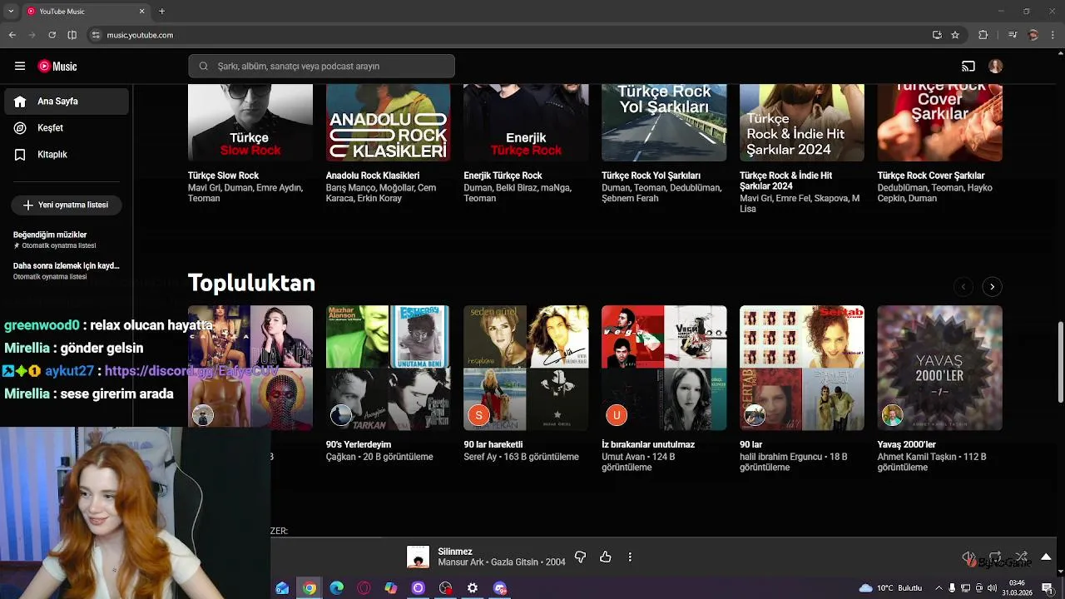This screenshot has width=1065, height=599.
Task: Open Opera browser in taskbar
Action: coord(364,588)
